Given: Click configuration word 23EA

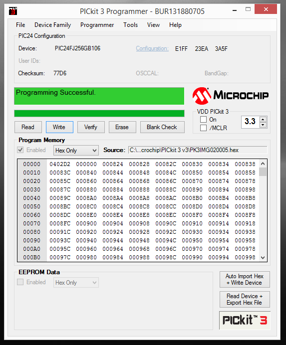Looking at the screenshot, I should click(201, 49).
